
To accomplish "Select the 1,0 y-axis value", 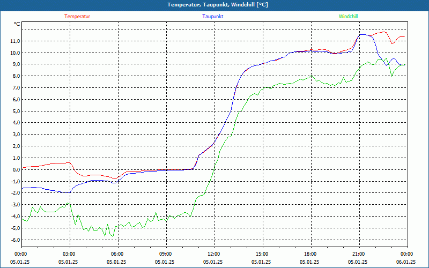I will pyautogui.click(x=16, y=158).
